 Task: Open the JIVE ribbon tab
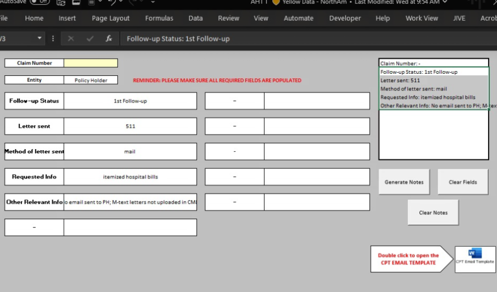[459, 18]
